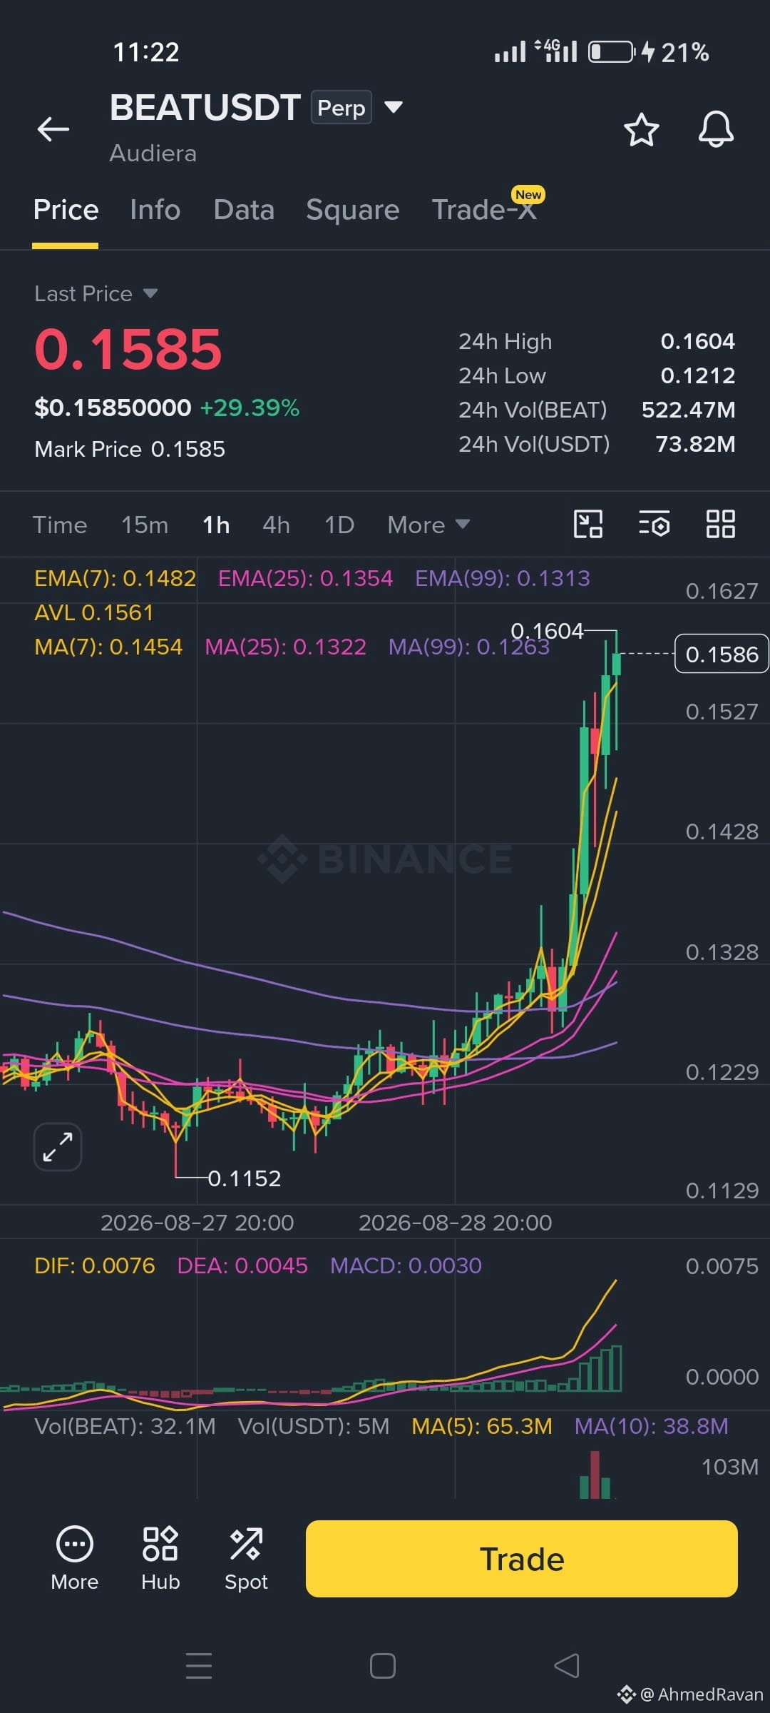This screenshot has height=1713, width=770.
Task: Tap the Android back triangle button
Action: pos(567,1666)
